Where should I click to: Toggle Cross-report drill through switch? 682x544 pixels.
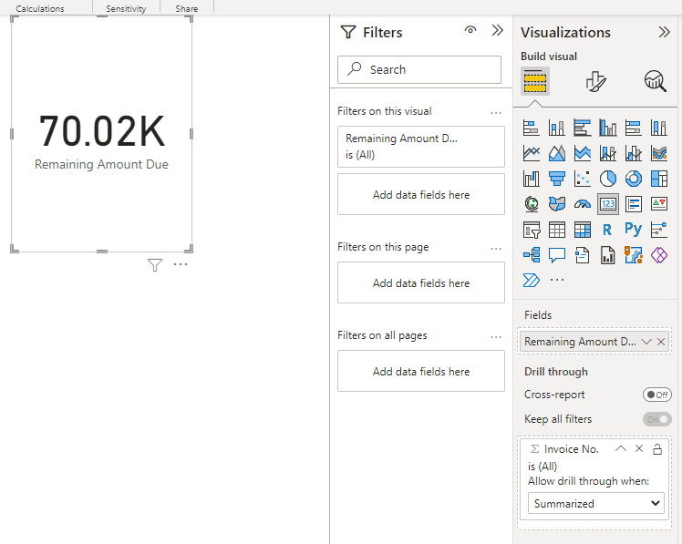tap(656, 395)
